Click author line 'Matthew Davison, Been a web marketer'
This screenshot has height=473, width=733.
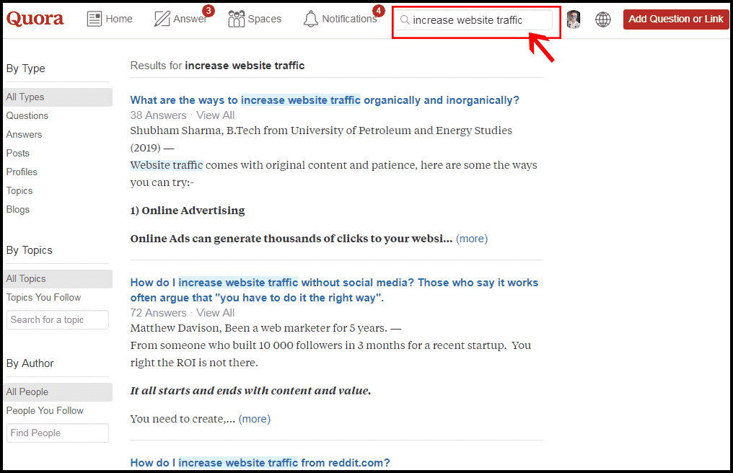[266, 328]
